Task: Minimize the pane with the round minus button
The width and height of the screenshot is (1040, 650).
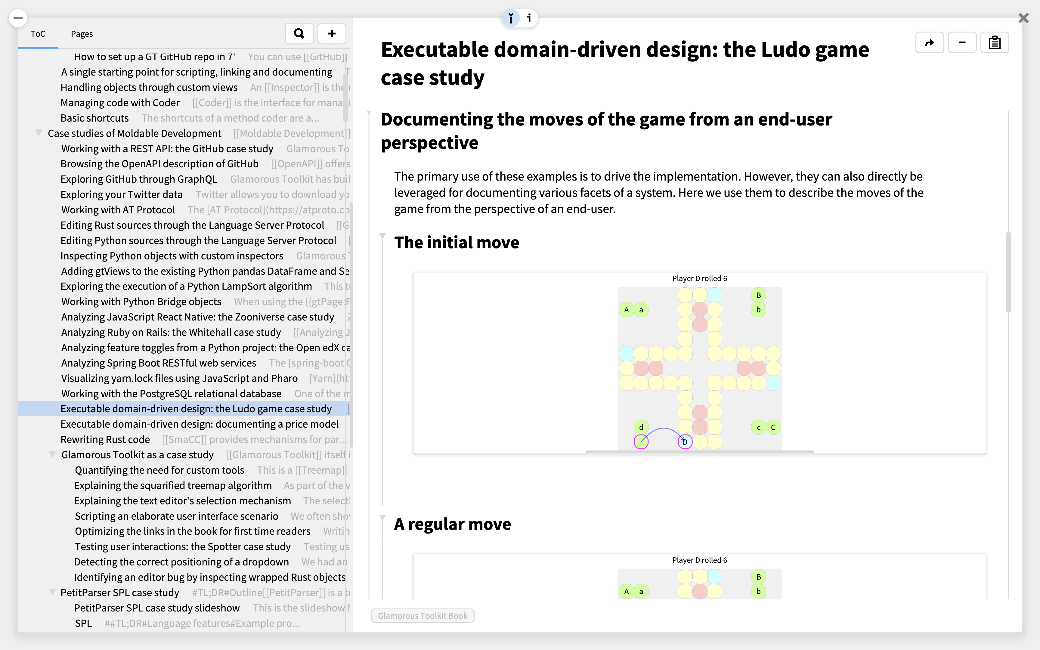Action: coord(18,18)
